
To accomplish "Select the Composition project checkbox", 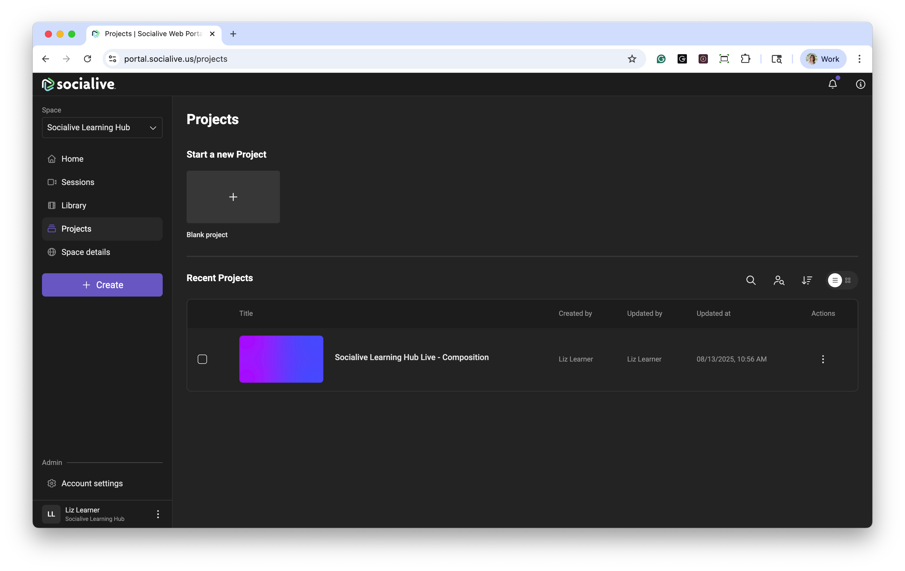I will pyautogui.click(x=202, y=359).
